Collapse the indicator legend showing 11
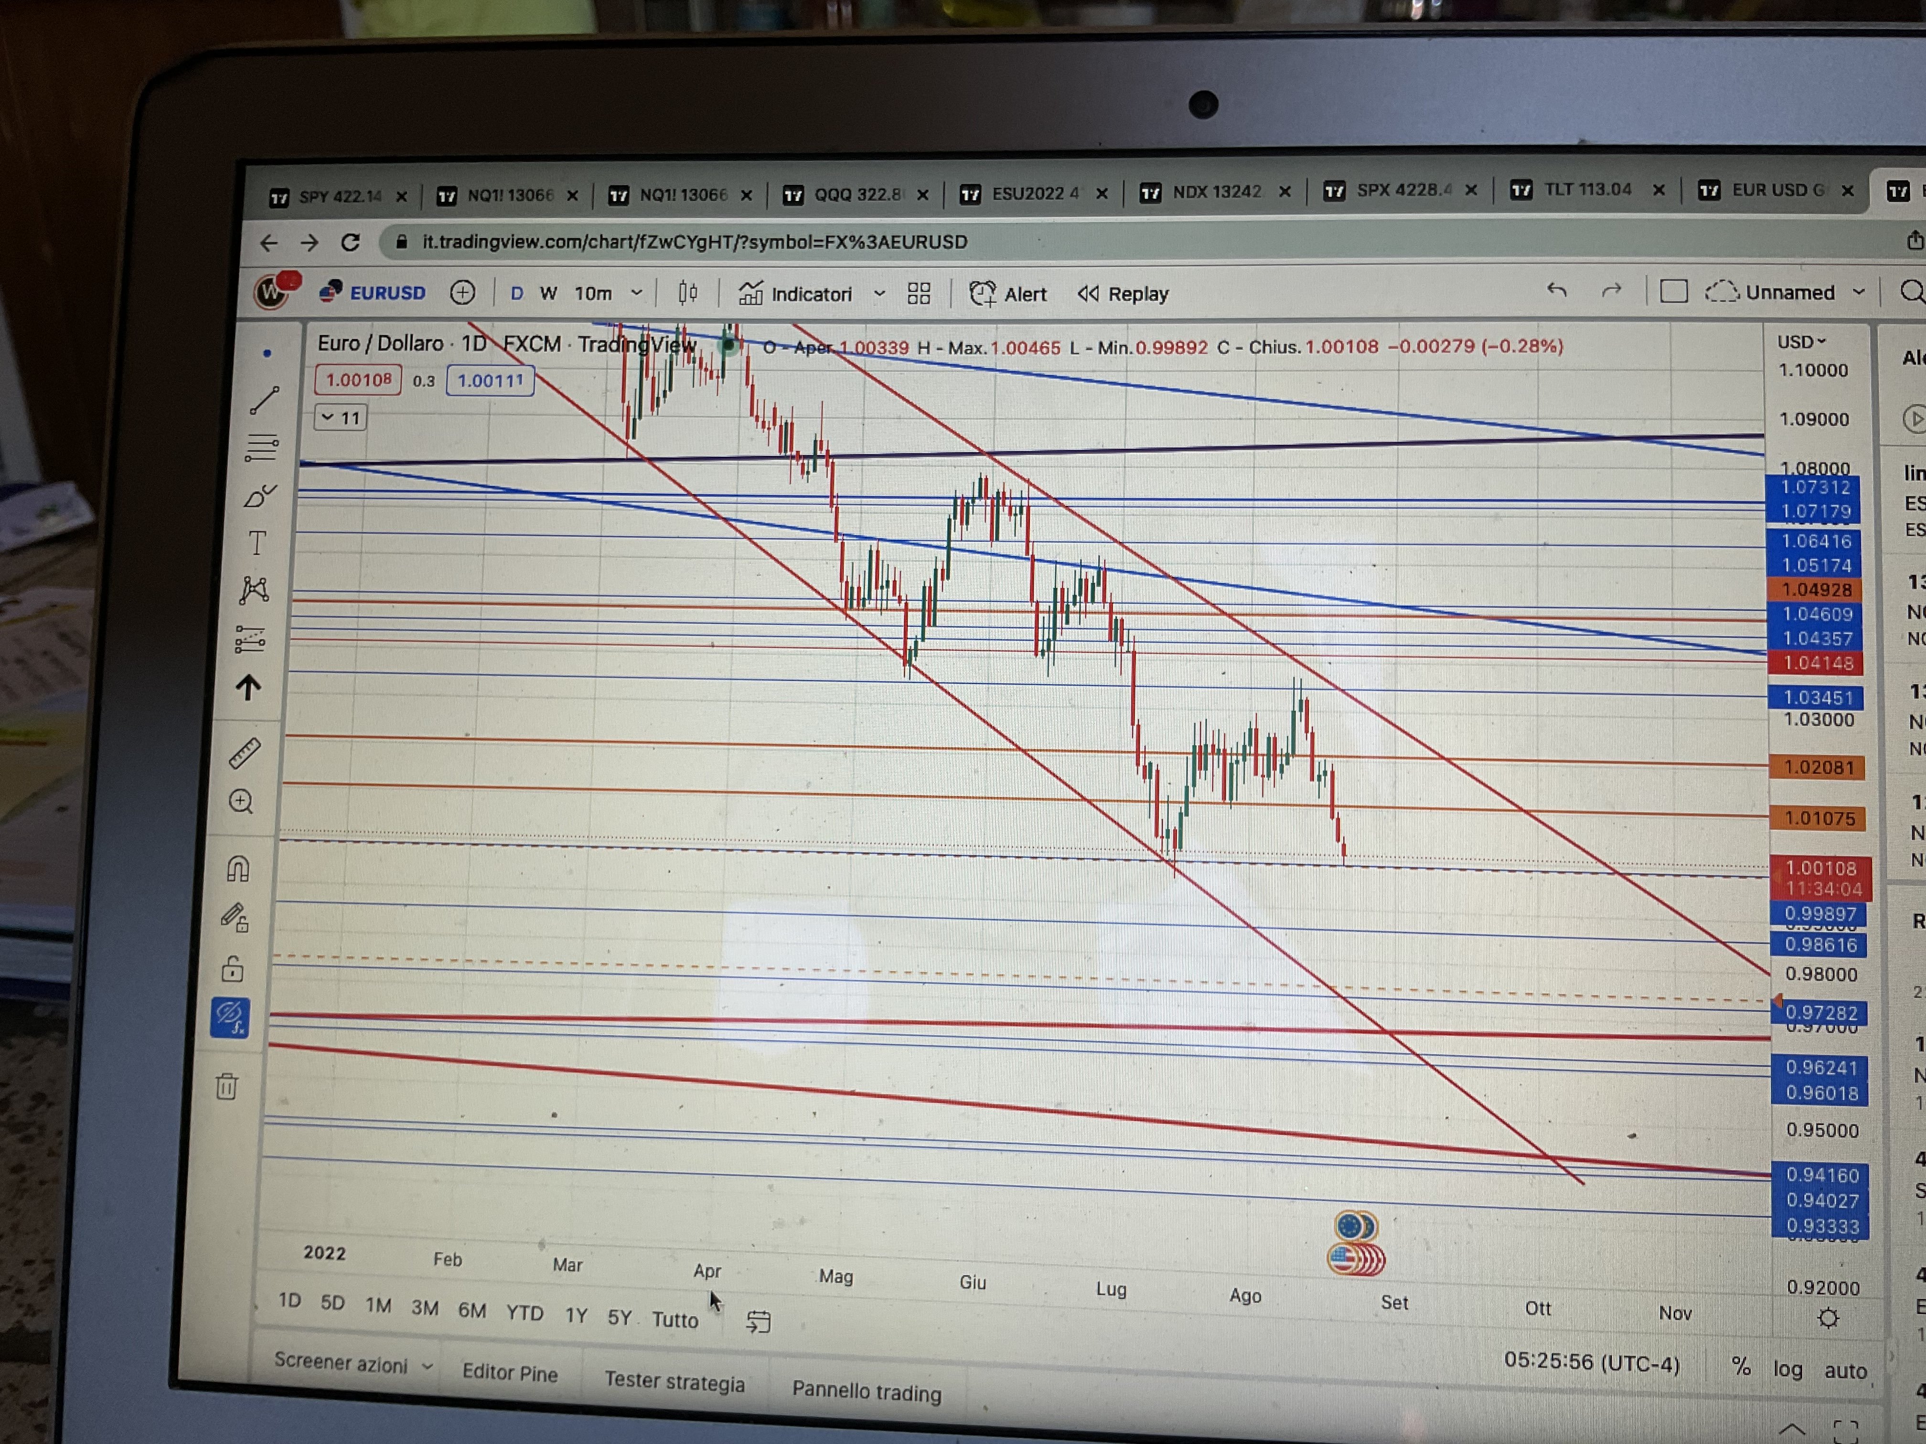 click(341, 418)
